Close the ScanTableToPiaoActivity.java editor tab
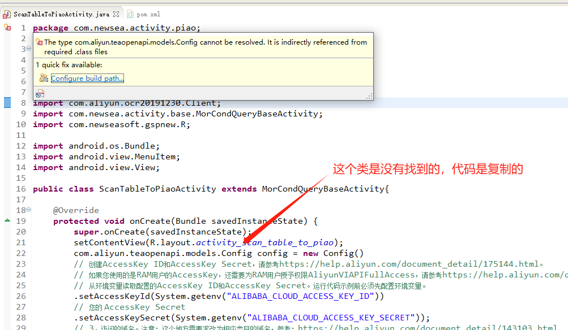 click(x=116, y=14)
